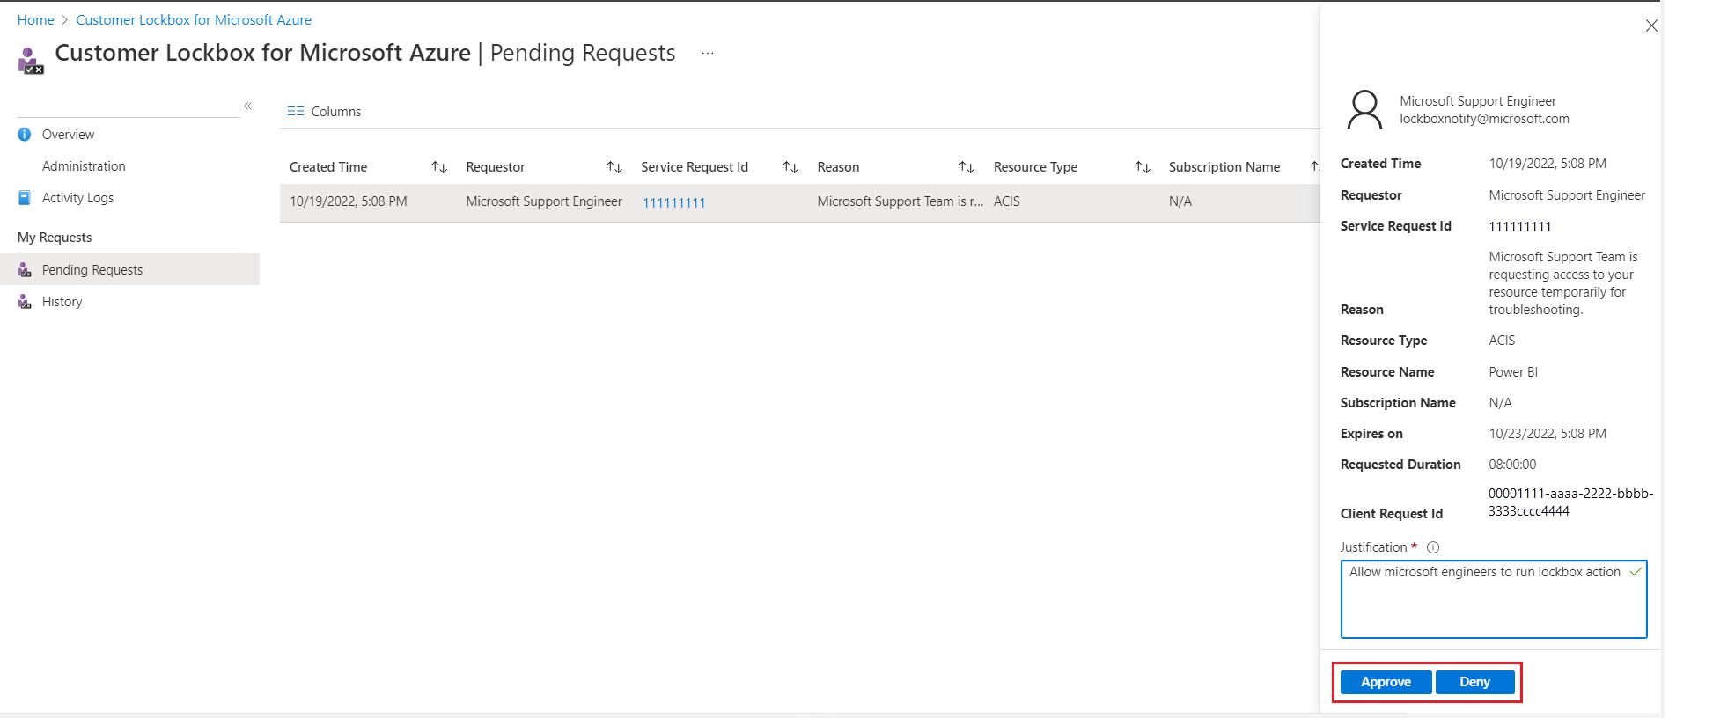
Task: Click the Power BI resource name value
Action: pyautogui.click(x=1513, y=372)
